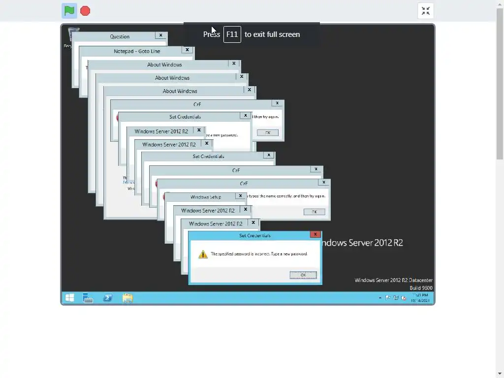This screenshot has height=378, width=504.
Task: Click the network tray icon
Action: [x=396, y=298]
